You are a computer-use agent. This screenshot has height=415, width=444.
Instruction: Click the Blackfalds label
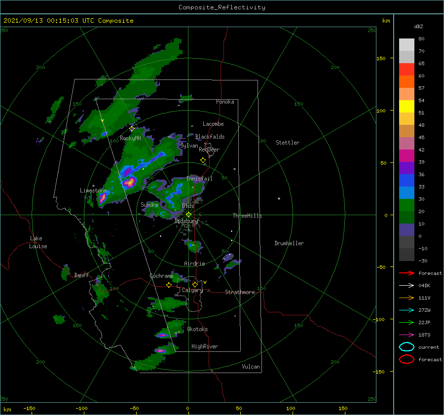[210, 137]
